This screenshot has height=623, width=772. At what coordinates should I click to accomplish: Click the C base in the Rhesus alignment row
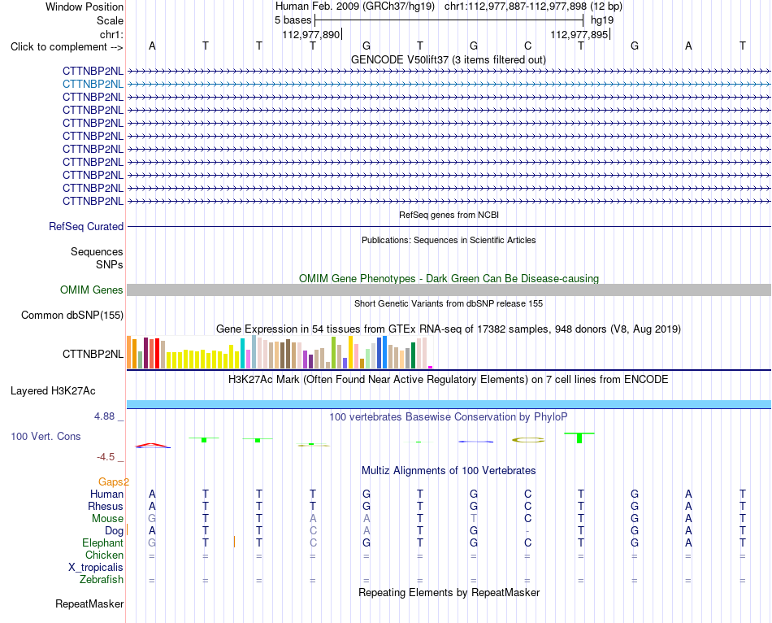(527, 506)
